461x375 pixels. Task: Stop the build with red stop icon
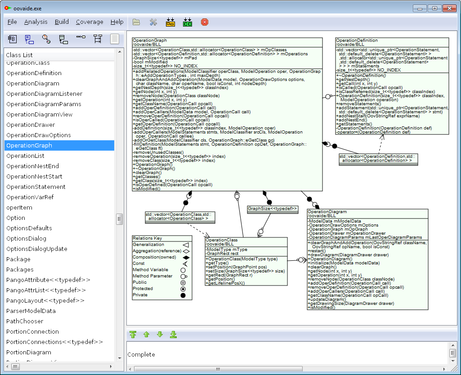point(204,22)
